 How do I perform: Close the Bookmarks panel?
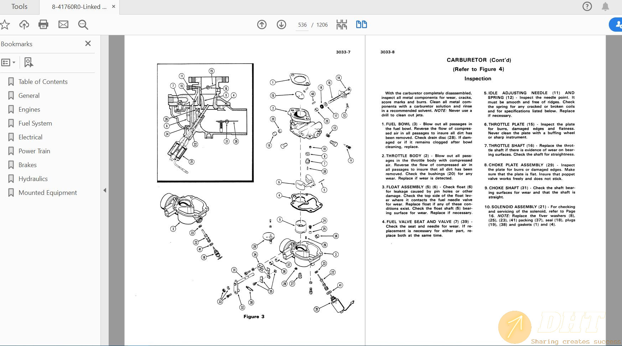[88, 43]
